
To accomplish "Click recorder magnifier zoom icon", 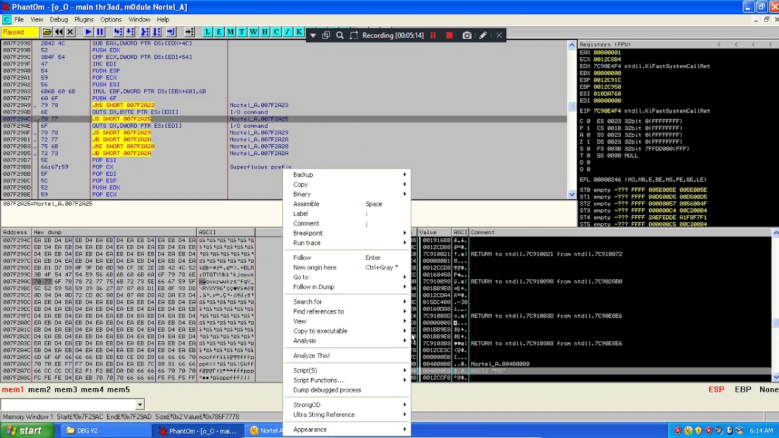I will point(340,35).
